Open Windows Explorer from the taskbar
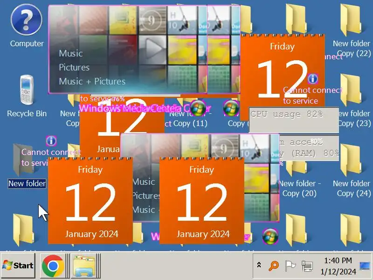 84,266
